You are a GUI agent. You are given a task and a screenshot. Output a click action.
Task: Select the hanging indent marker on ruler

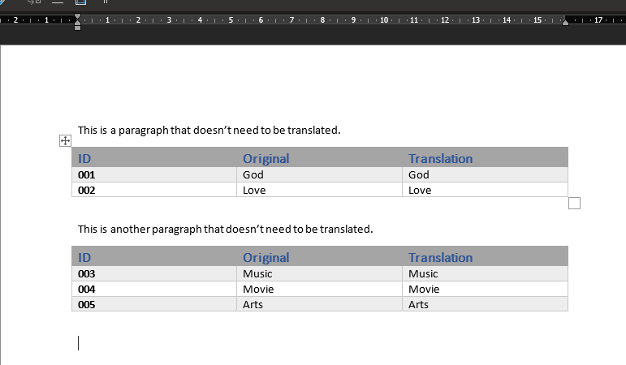[77, 24]
